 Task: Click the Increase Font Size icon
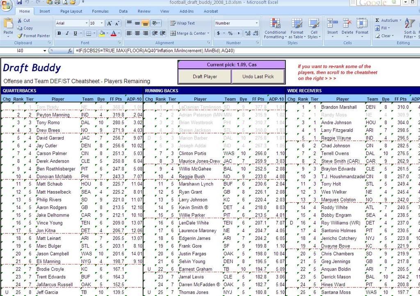[x=110, y=23]
